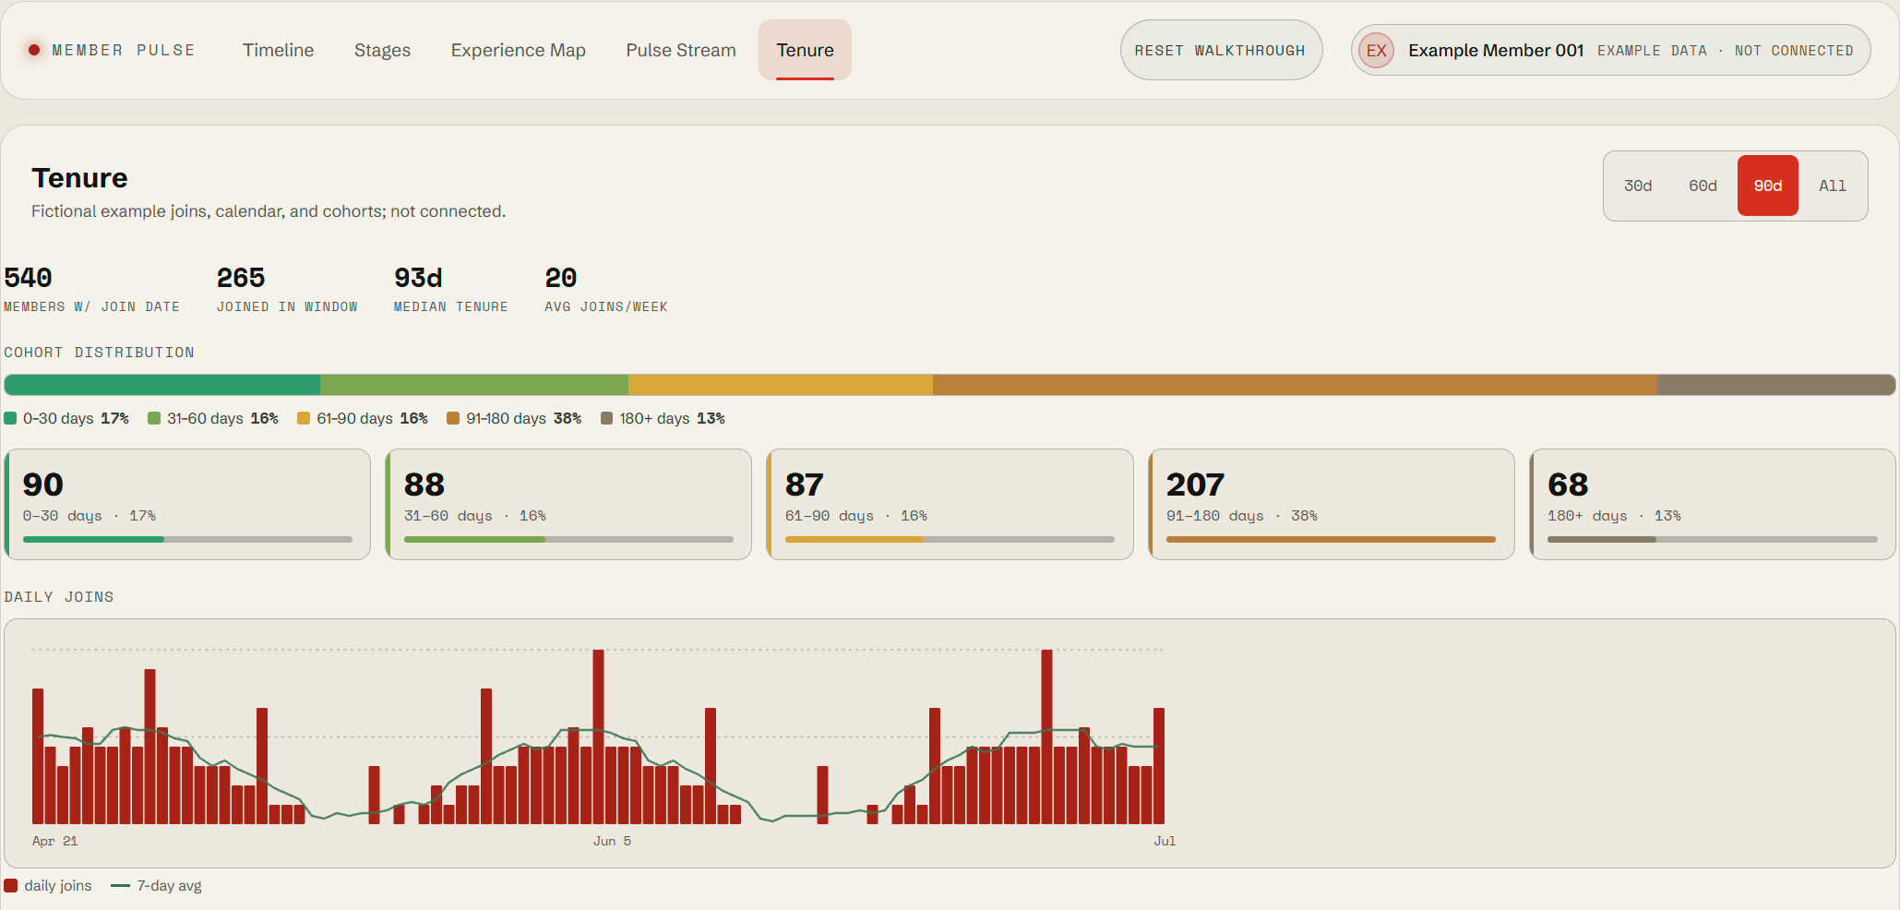Select the 90d time window
The image size is (1900, 910).
pos(1767,186)
